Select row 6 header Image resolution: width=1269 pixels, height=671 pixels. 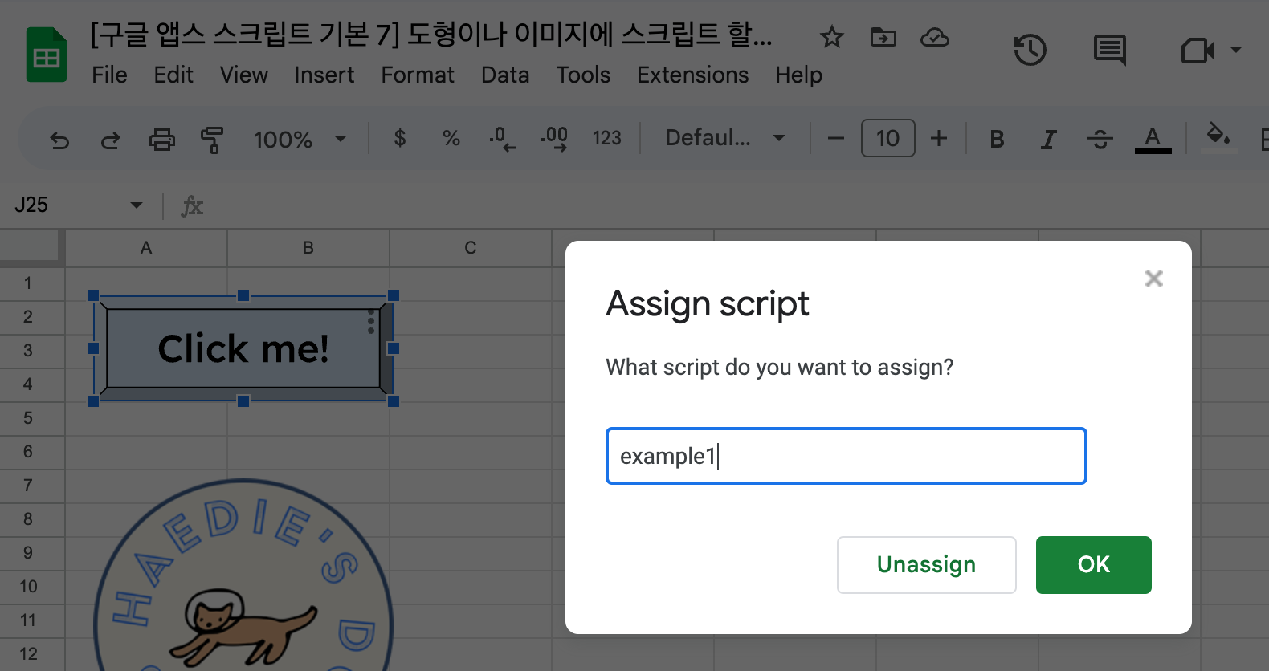[28, 452]
